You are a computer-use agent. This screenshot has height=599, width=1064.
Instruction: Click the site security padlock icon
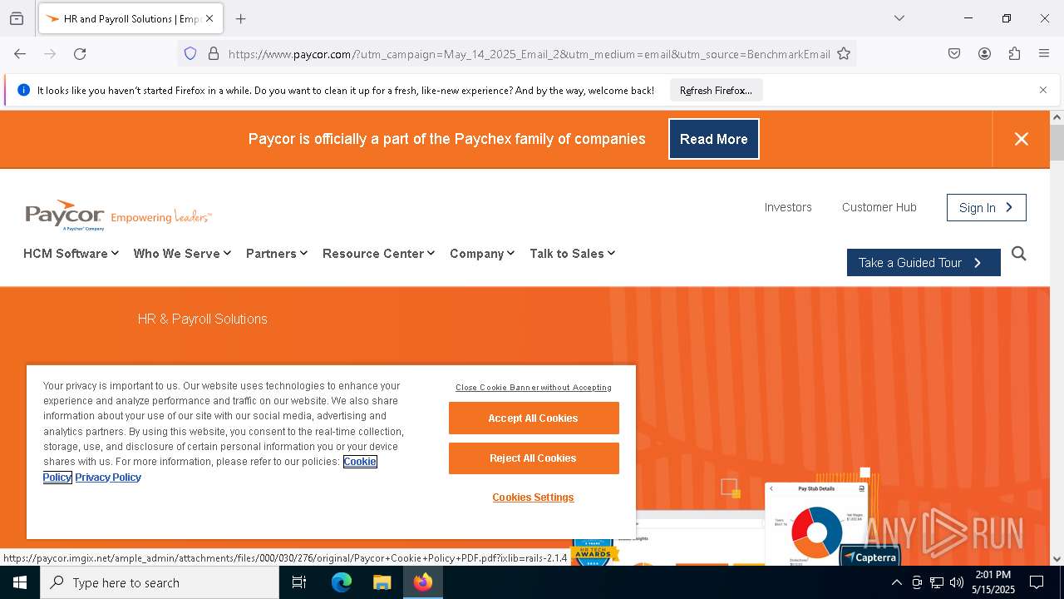[x=214, y=53]
